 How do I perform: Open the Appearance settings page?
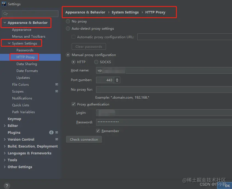[x=22, y=30]
